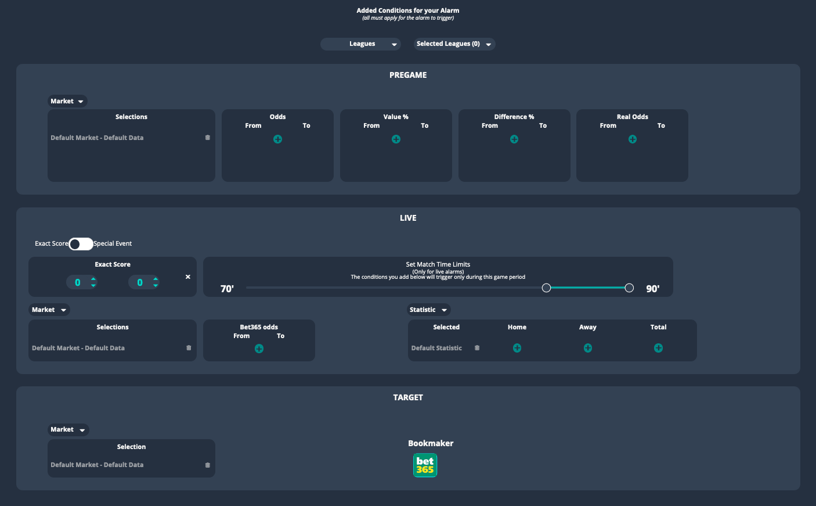Toggle between Exact Score and Special Event

click(80, 243)
